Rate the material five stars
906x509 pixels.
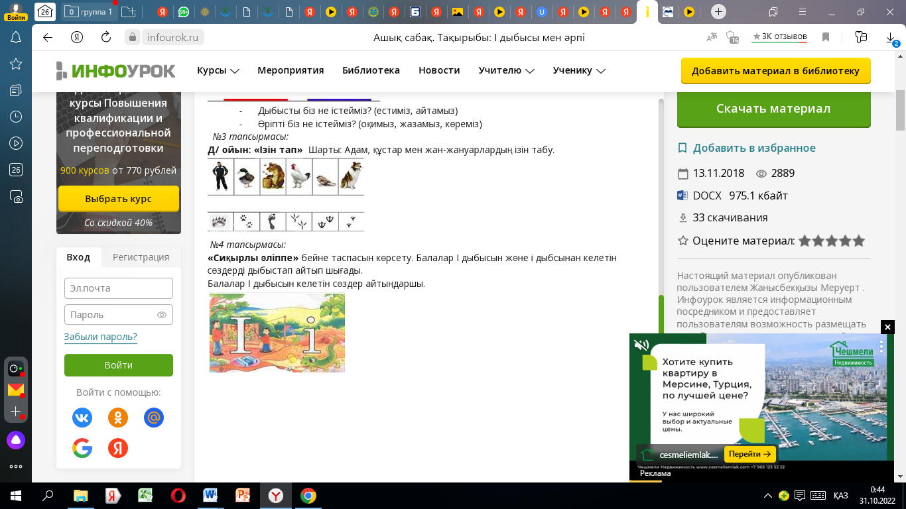(859, 241)
